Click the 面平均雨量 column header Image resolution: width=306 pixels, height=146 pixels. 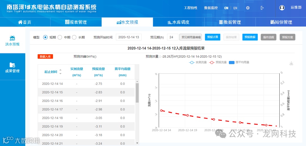[123, 72]
